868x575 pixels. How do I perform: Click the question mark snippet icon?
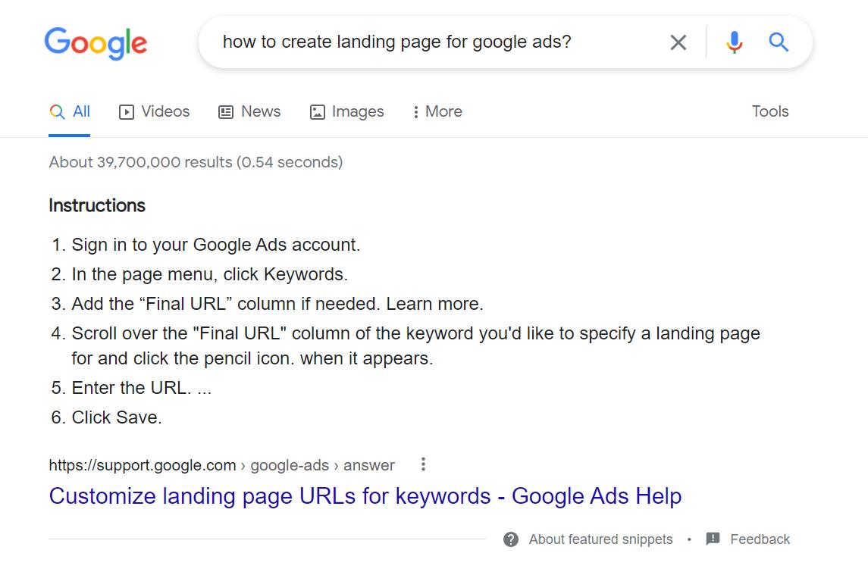tap(511, 539)
